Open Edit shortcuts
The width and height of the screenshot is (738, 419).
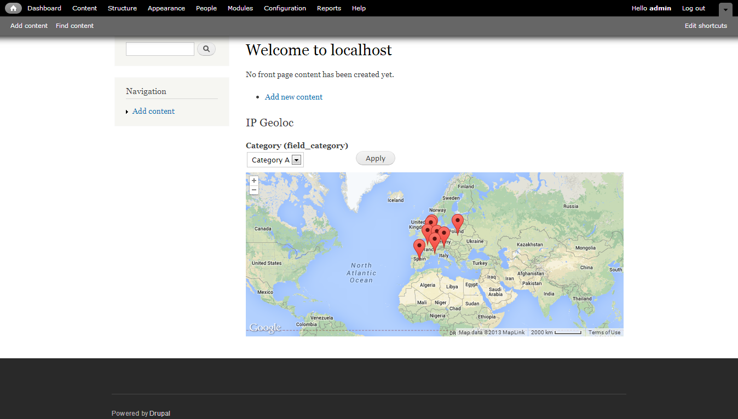point(706,26)
